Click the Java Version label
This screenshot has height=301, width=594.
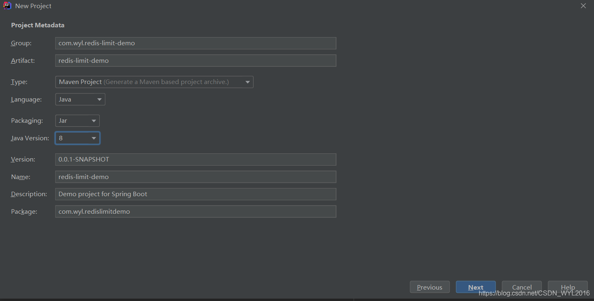[x=30, y=138]
